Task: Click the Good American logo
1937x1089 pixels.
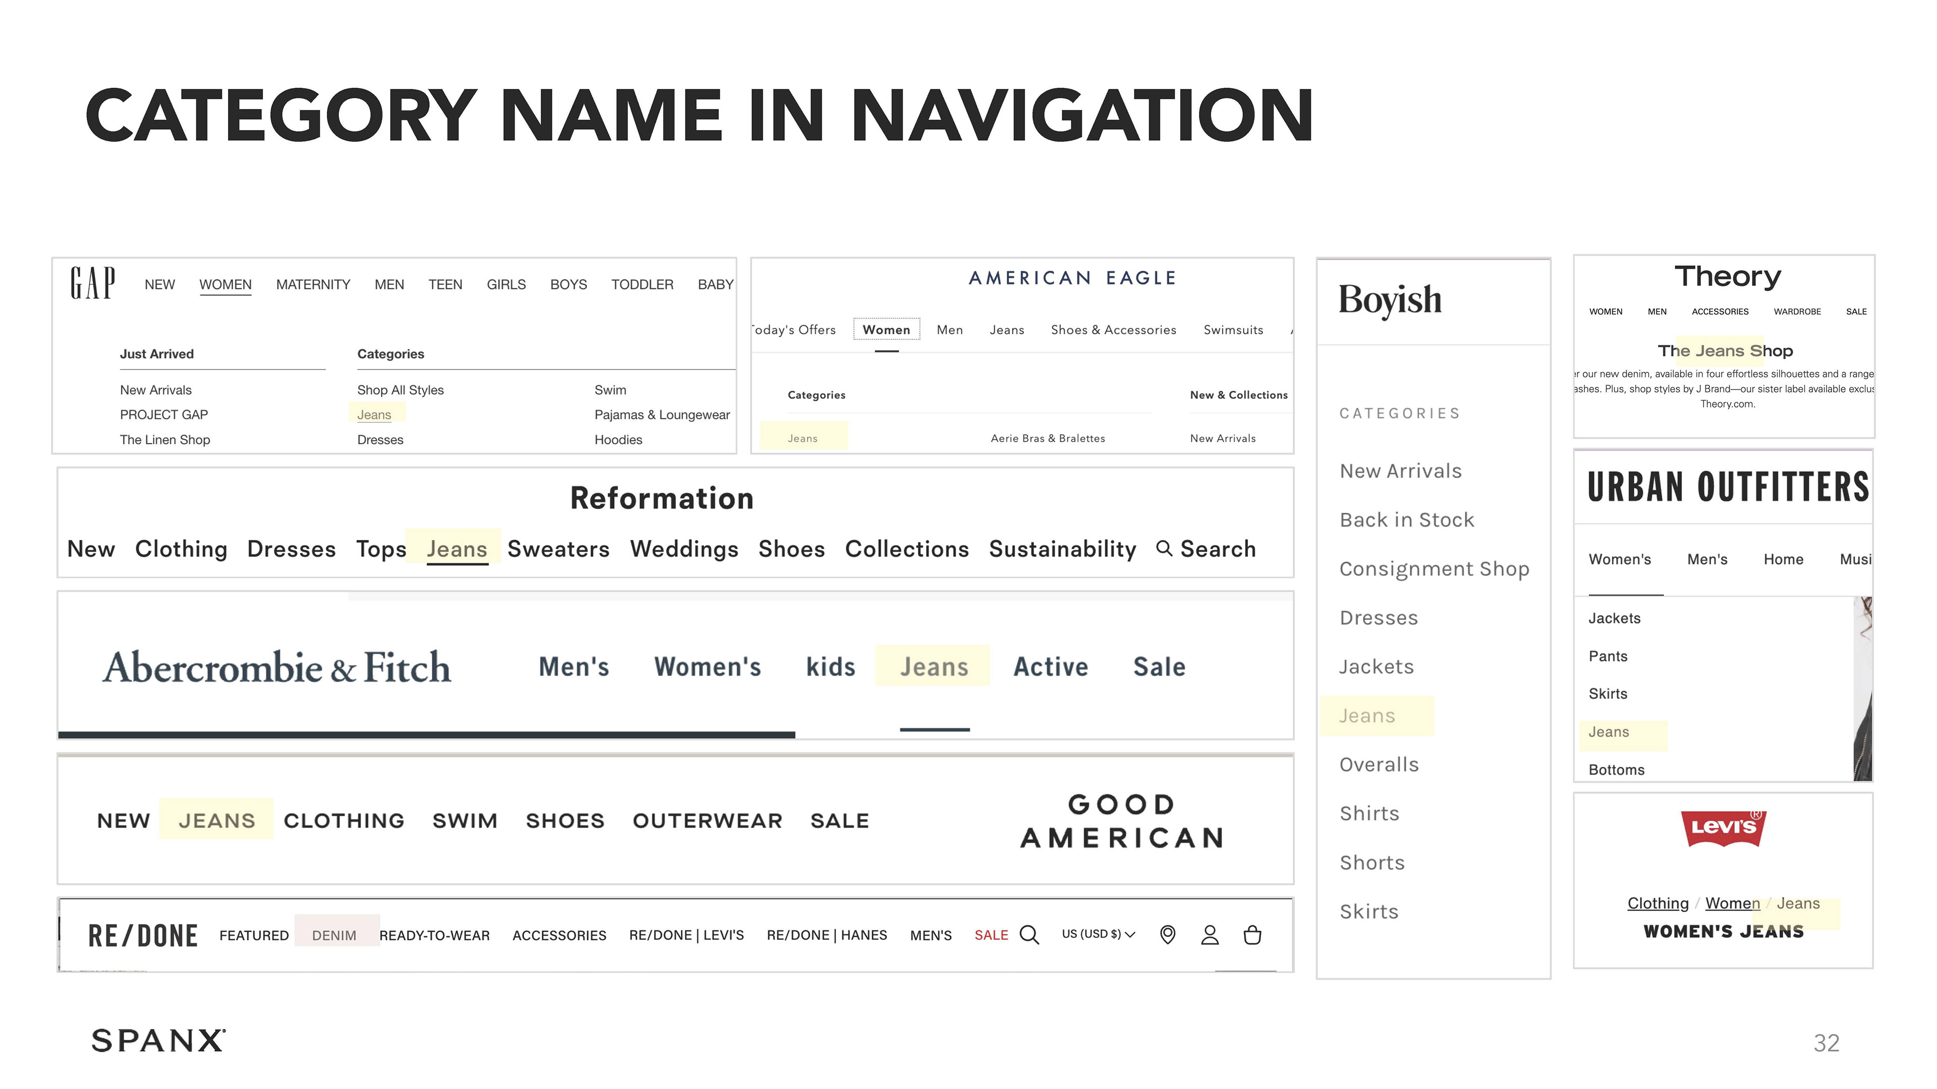Action: coord(1122,821)
